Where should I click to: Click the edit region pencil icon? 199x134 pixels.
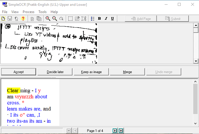pyautogui.click(x=77, y=19)
